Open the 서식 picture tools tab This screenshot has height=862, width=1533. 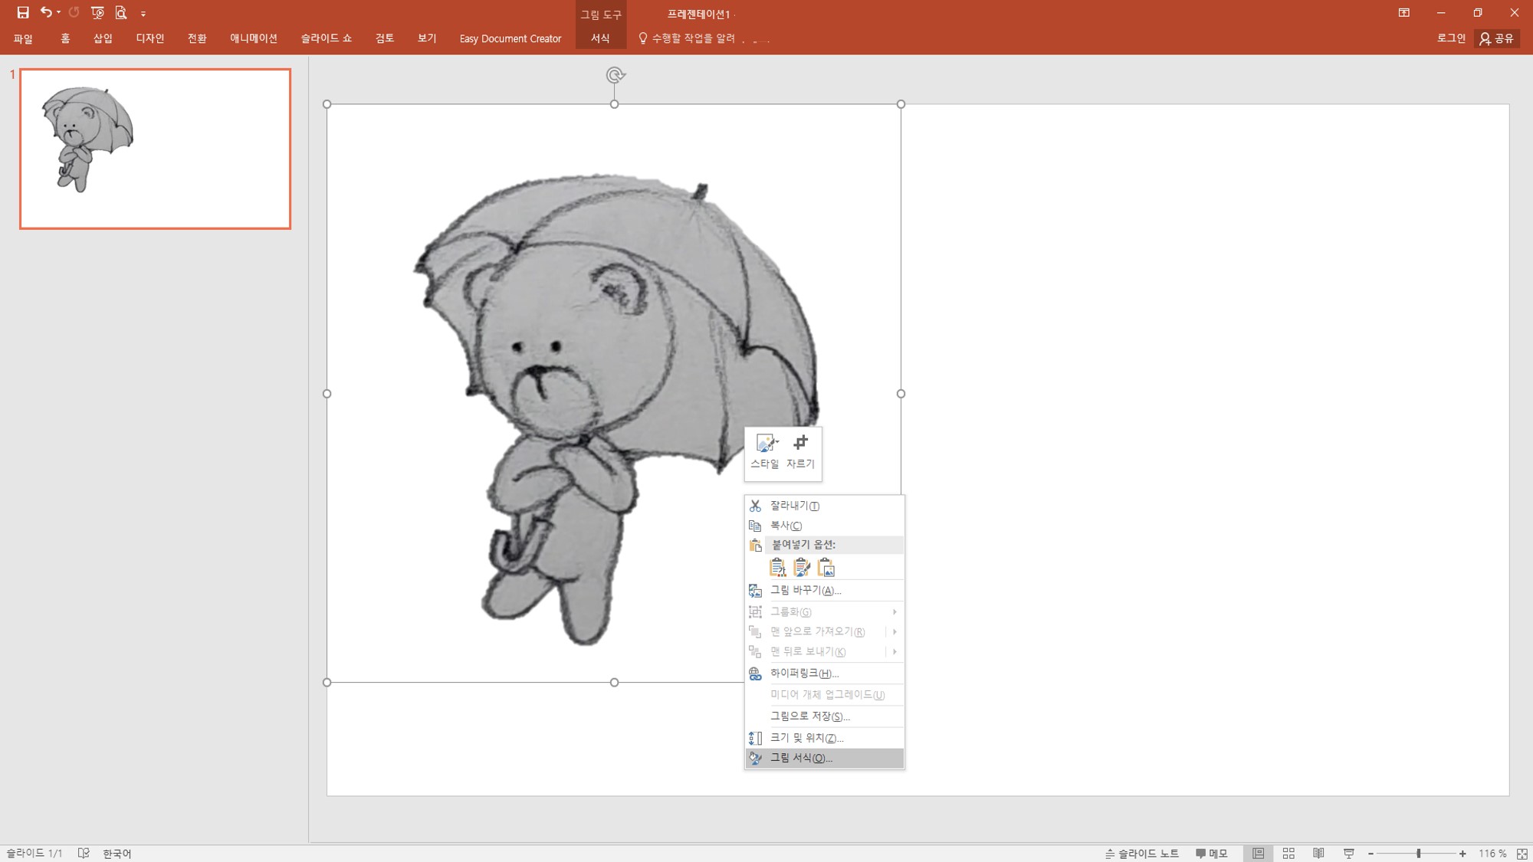[600, 38]
